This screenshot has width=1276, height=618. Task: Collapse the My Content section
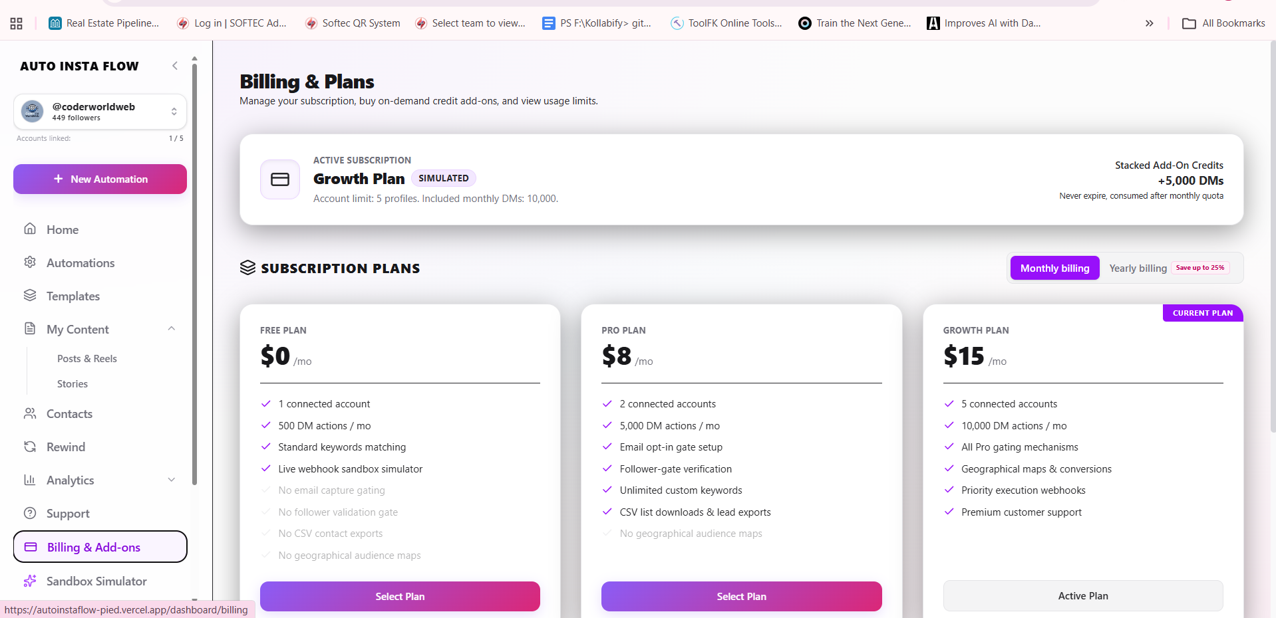[x=172, y=328]
